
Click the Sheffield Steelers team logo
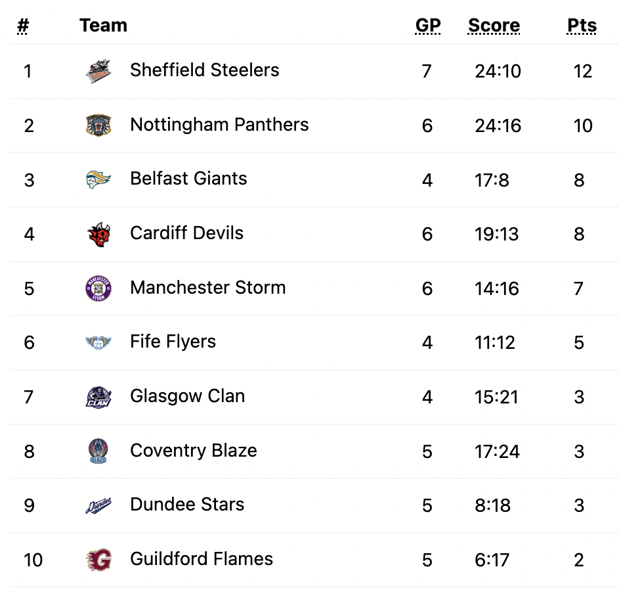98,71
